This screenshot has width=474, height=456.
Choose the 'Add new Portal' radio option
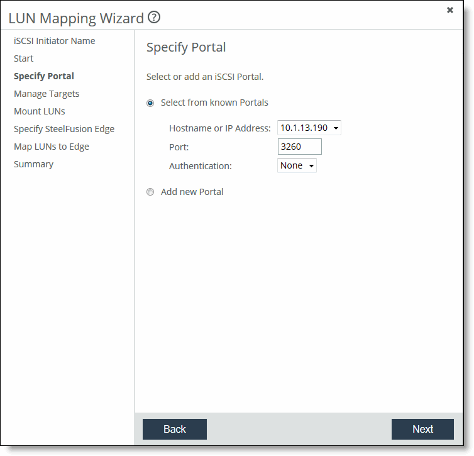150,192
